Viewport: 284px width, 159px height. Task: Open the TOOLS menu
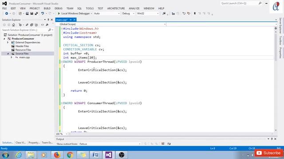pos(90,8)
